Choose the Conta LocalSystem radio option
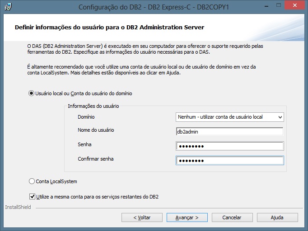Viewport: 308px width, 231px height. (x=32, y=181)
